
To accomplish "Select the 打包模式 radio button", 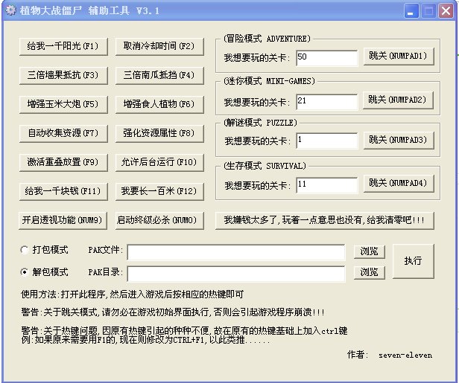I will [x=25, y=251].
